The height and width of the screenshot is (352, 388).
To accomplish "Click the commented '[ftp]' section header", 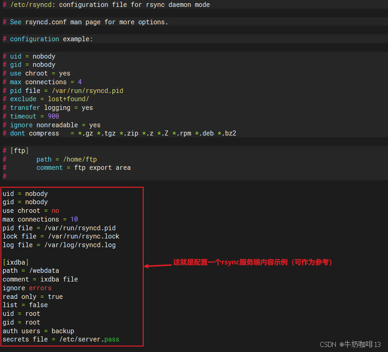I will [16, 151].
